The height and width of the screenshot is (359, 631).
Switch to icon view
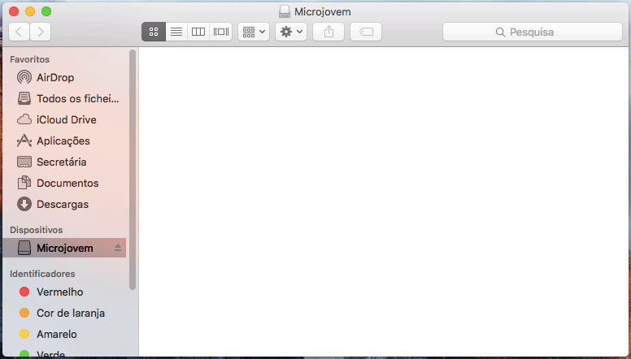tap(154, 32)
